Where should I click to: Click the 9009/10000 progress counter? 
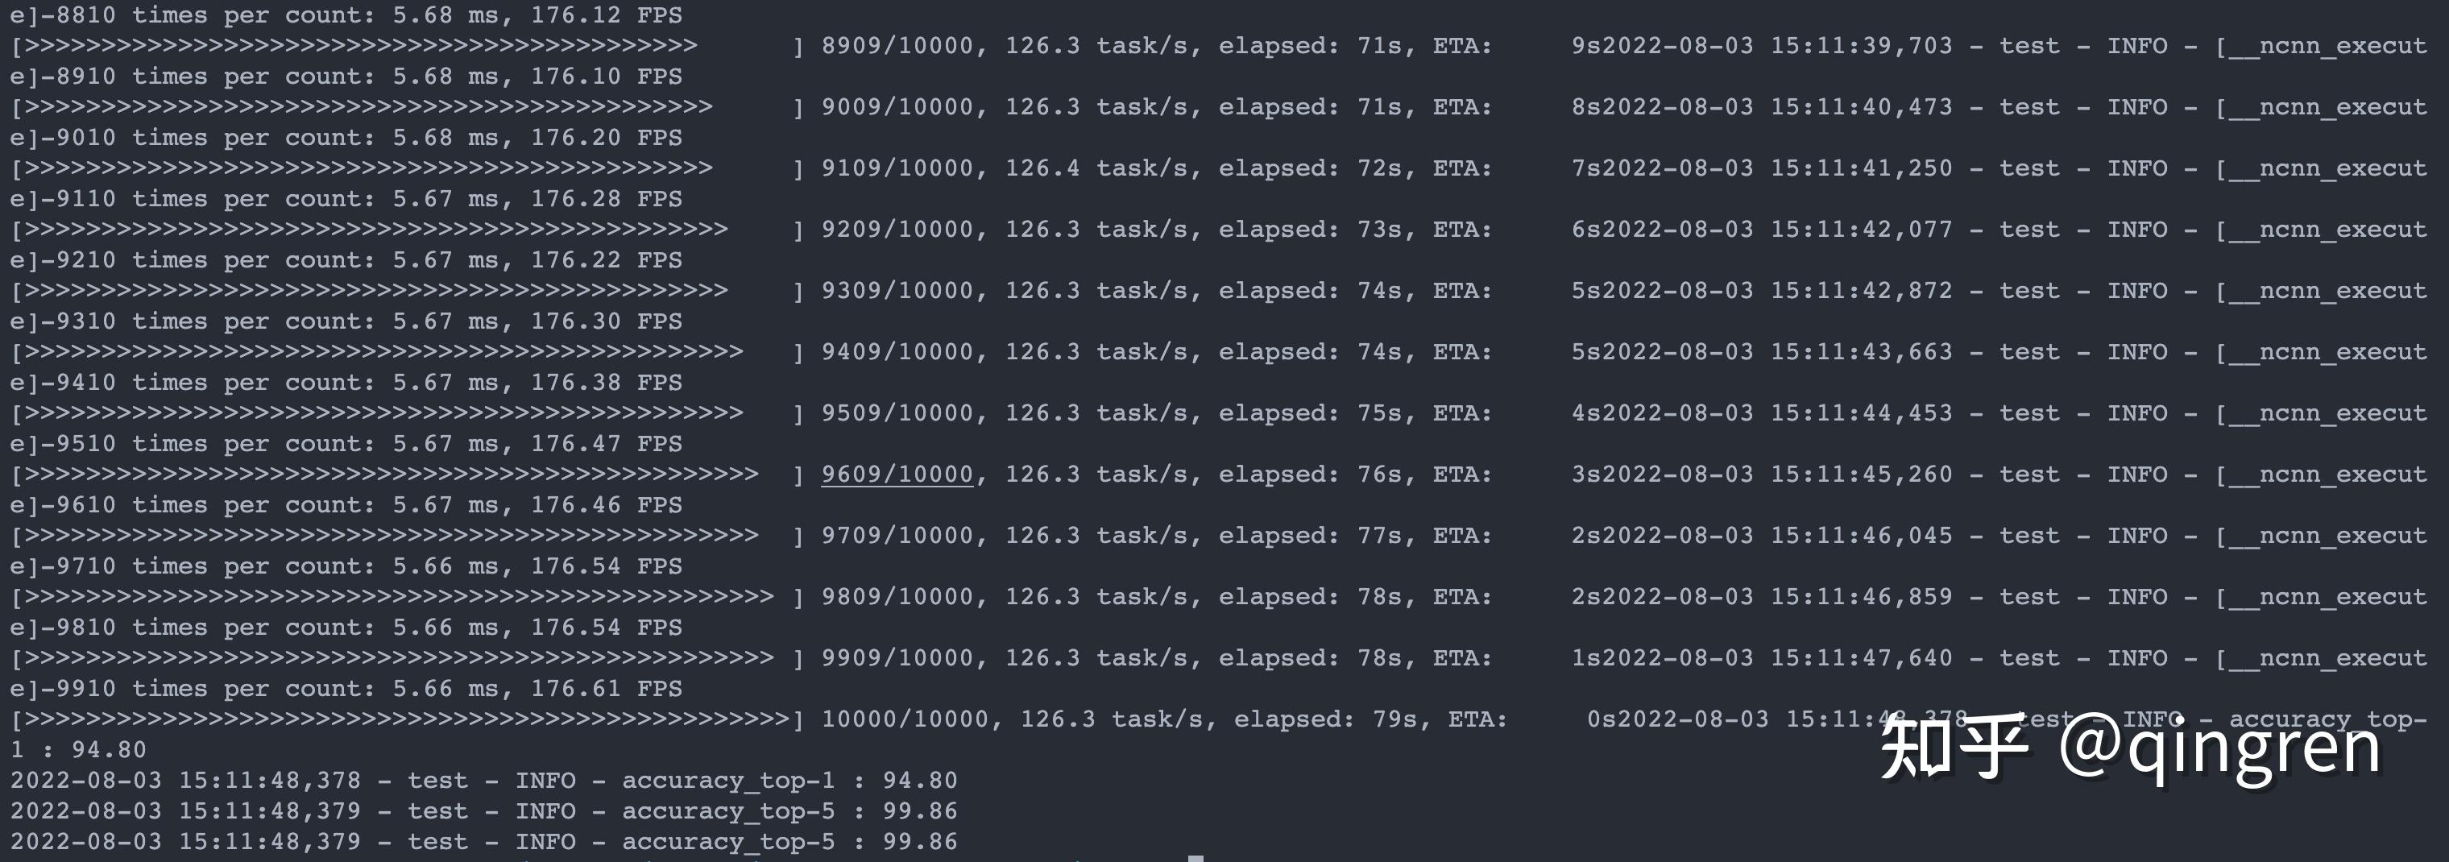tap(897, 106)
